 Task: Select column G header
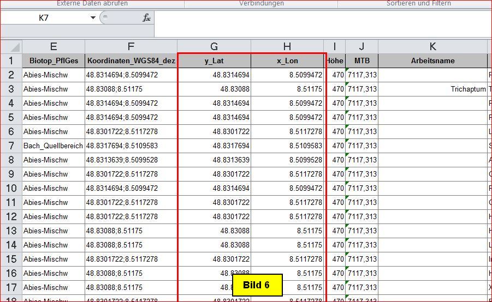(214, 47)
